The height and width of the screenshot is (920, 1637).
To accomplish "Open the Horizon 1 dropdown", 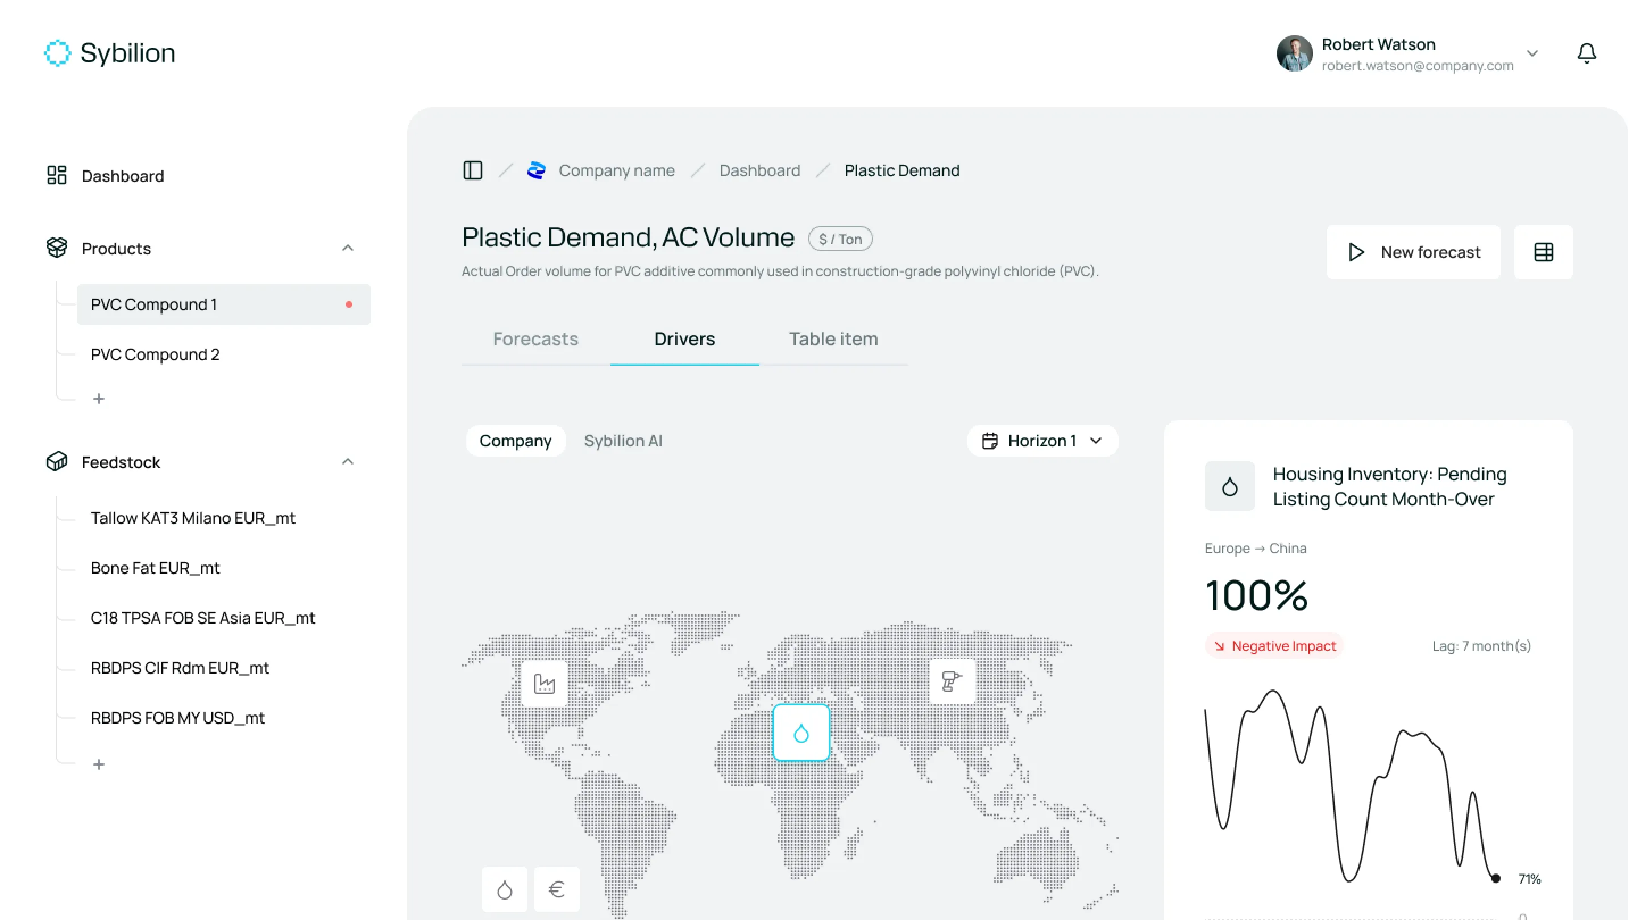I will (1042, 441).
